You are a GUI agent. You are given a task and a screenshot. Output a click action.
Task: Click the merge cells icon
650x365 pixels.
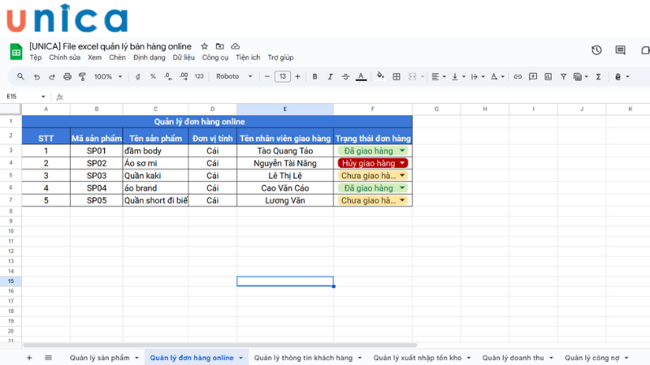coord(412,76)
